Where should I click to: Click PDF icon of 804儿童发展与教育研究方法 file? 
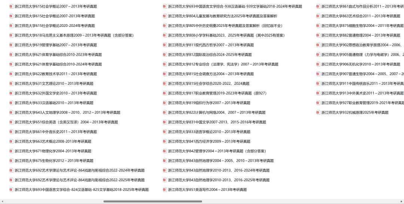click(165, 16)
